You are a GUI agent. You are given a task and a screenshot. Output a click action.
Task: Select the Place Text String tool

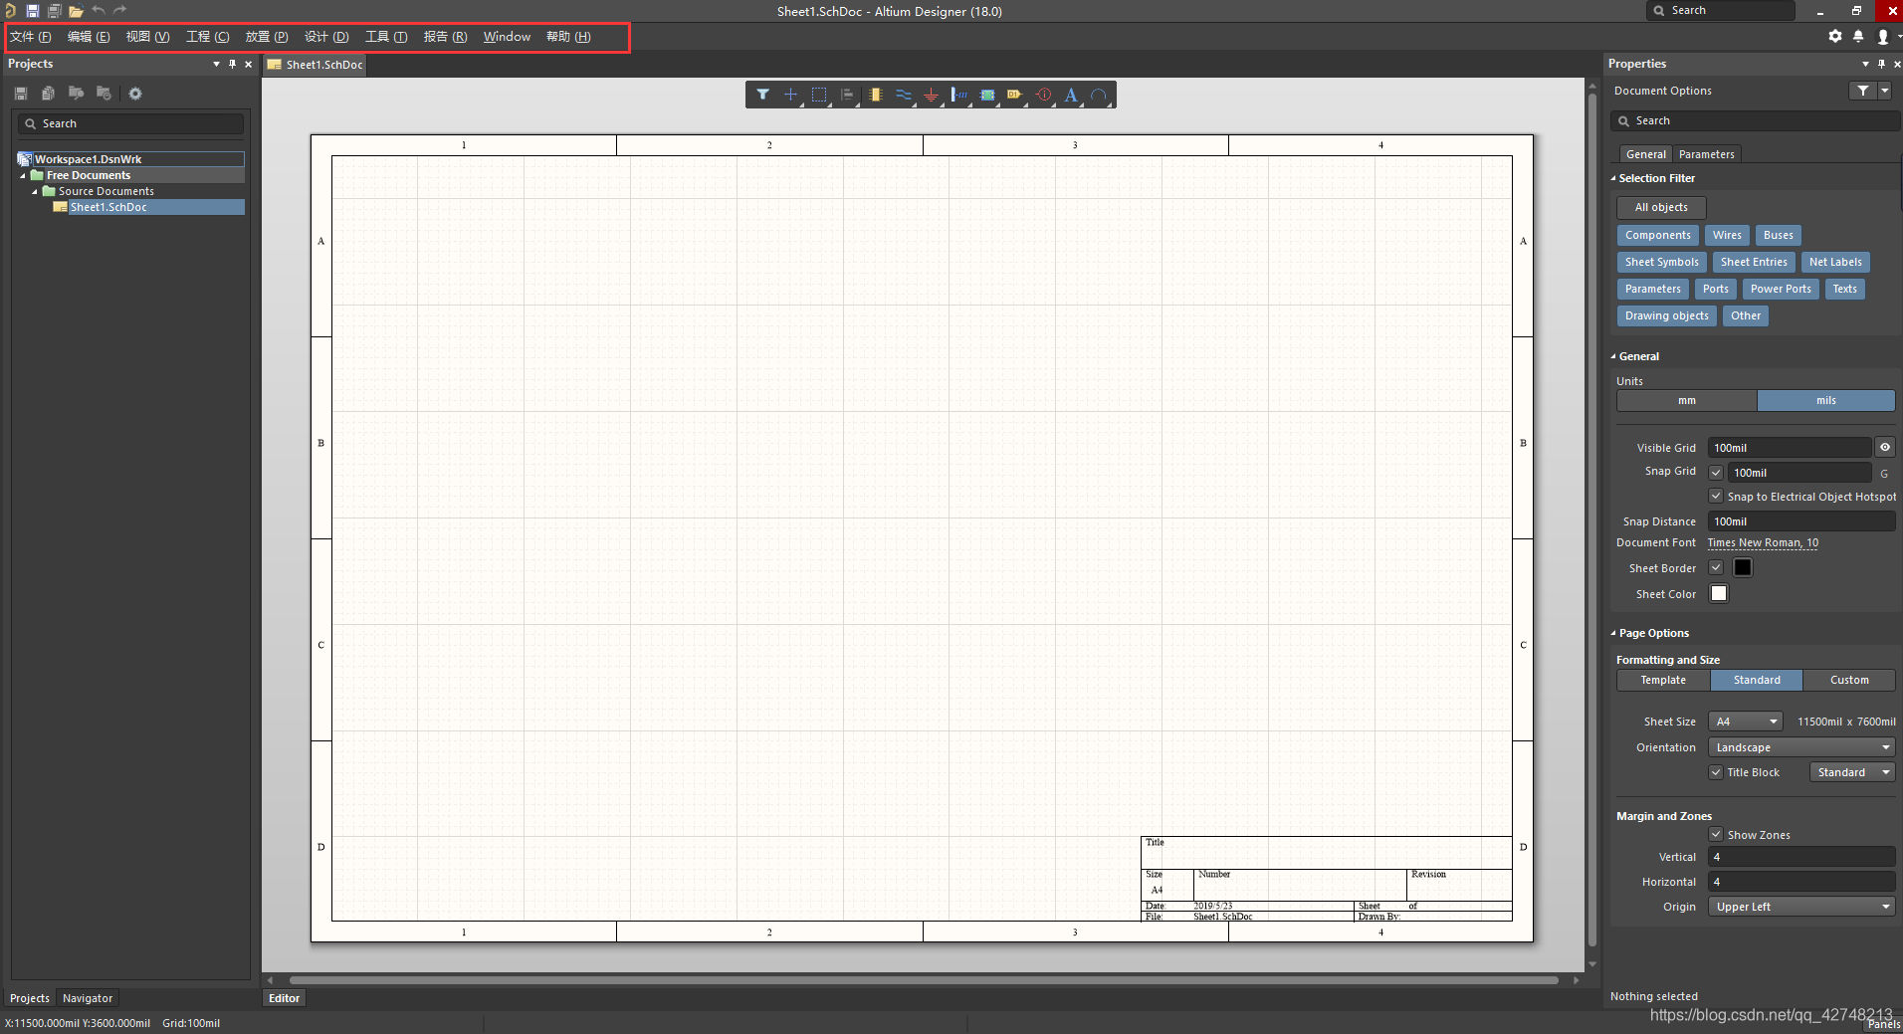coord(1071,95)
